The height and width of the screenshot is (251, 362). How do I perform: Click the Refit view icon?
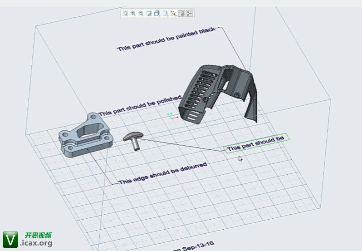point(125,14)
